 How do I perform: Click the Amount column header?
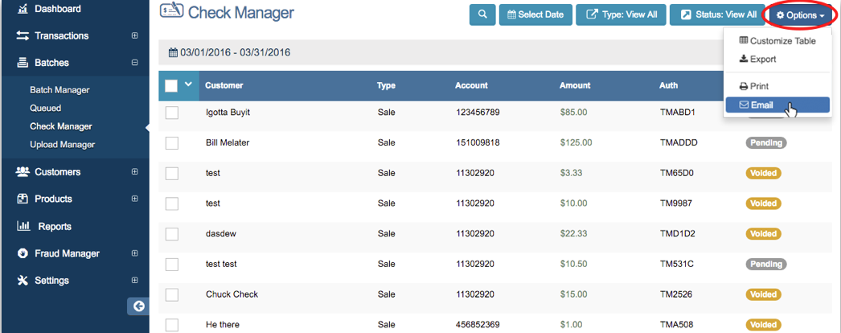click(x=575, y=85)
